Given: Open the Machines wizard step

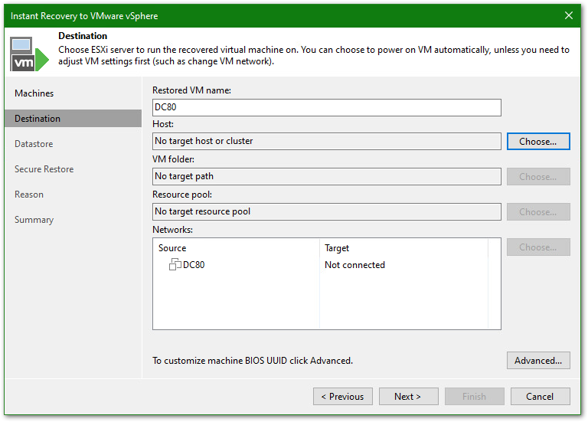Looking at the screenshot, I should point(34,93).
